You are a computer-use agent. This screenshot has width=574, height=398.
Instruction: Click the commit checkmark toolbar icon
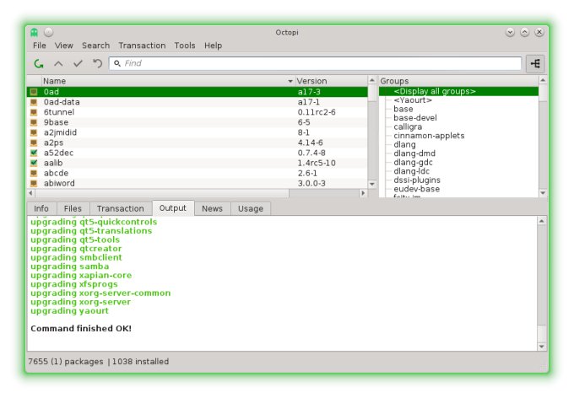pos(78,63)
